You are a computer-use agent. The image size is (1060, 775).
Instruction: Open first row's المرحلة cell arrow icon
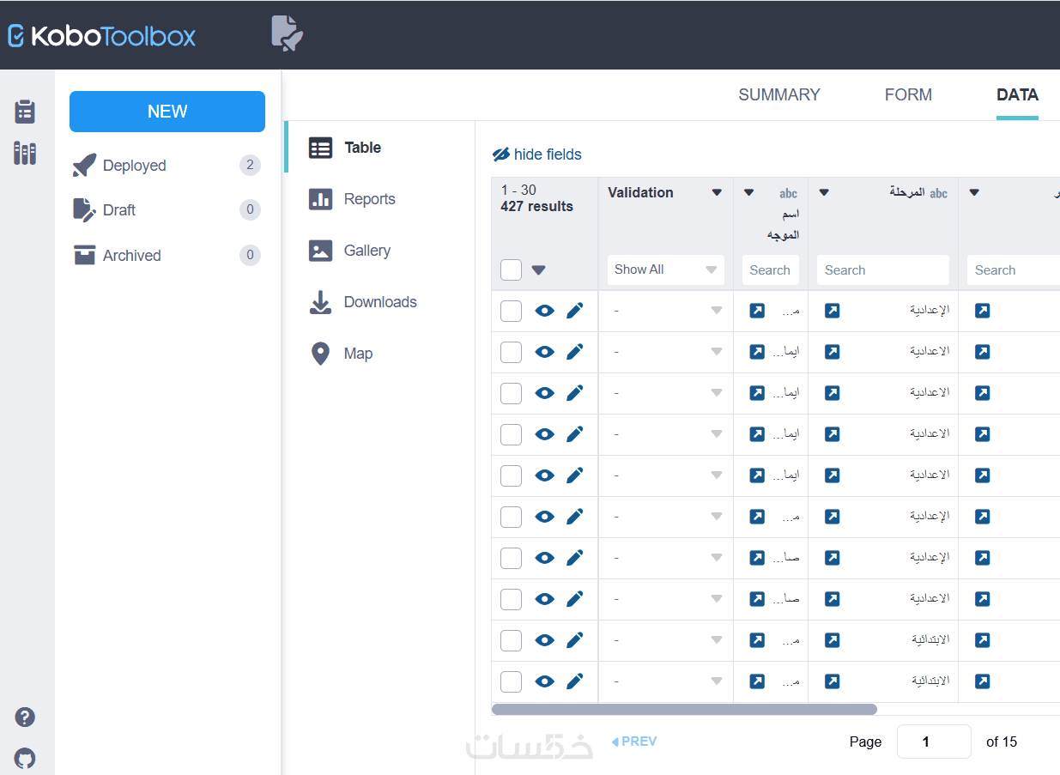coord(832,311)
